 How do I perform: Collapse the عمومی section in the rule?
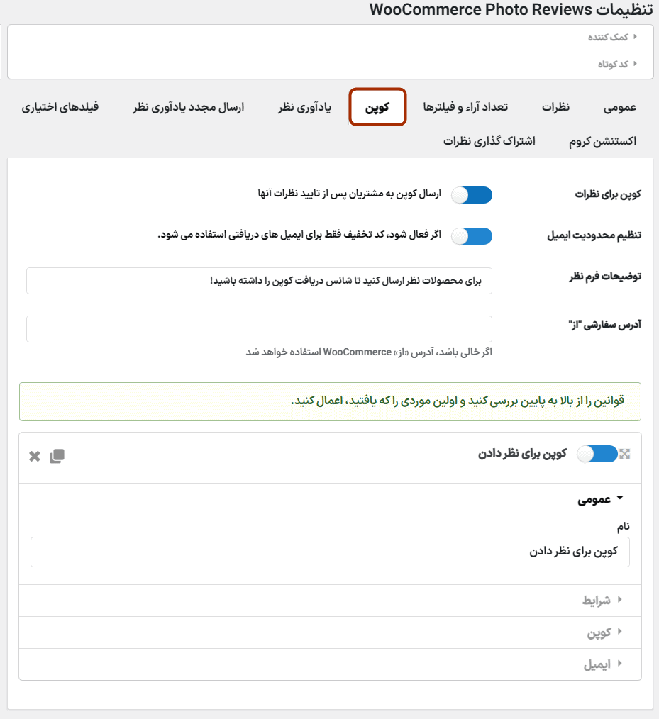coord(600,499)
